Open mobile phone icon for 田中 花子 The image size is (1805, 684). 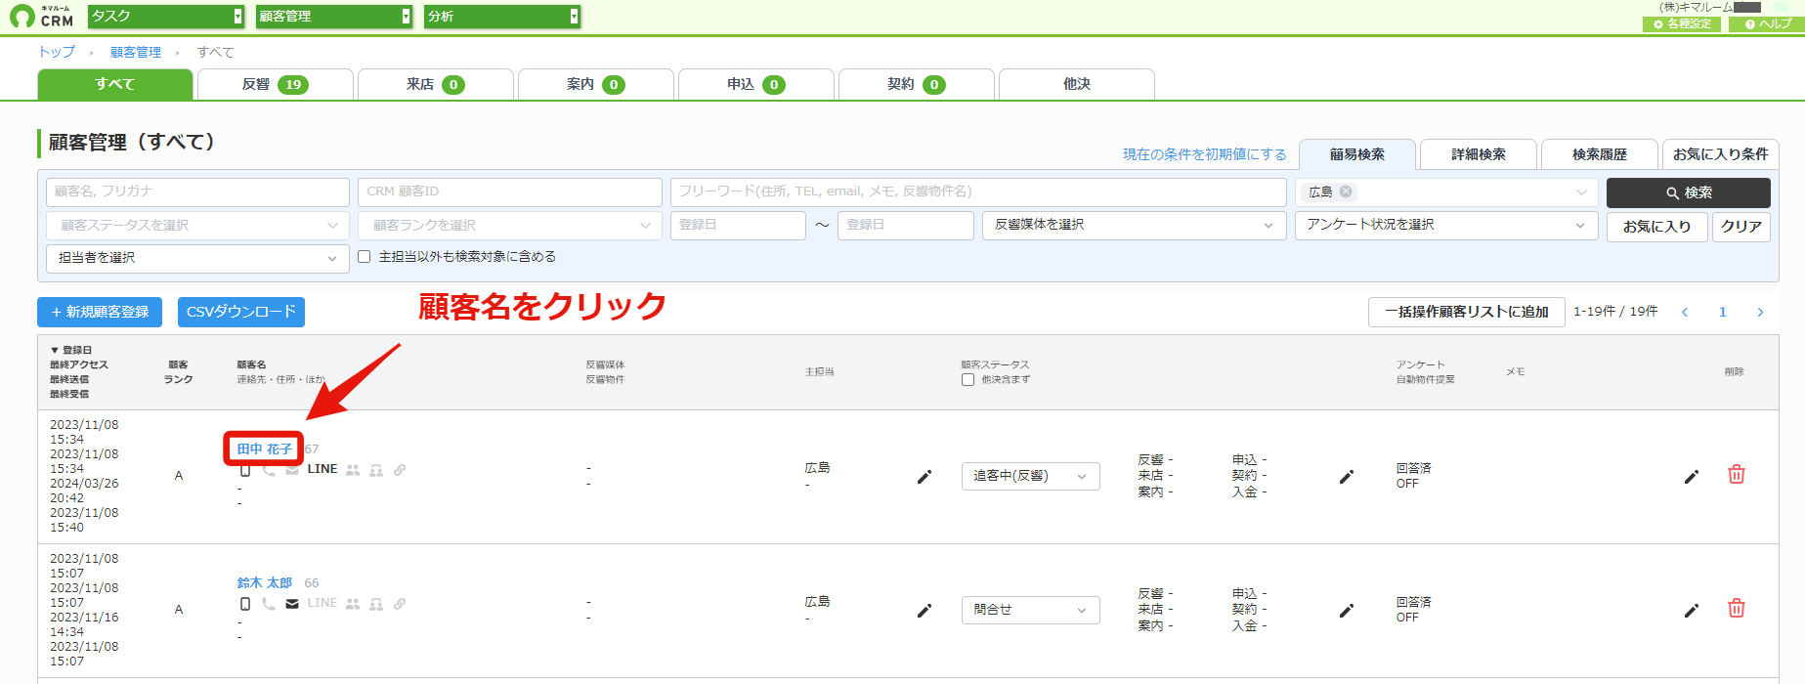(x=245, y=470)
